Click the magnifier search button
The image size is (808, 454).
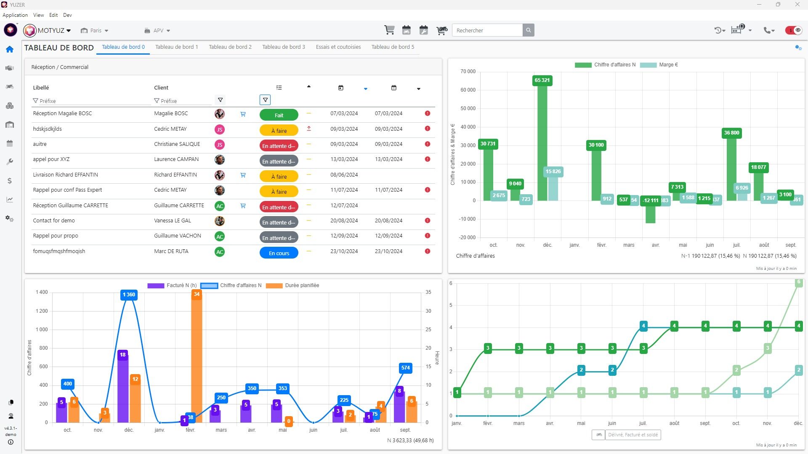coord(529,30)
